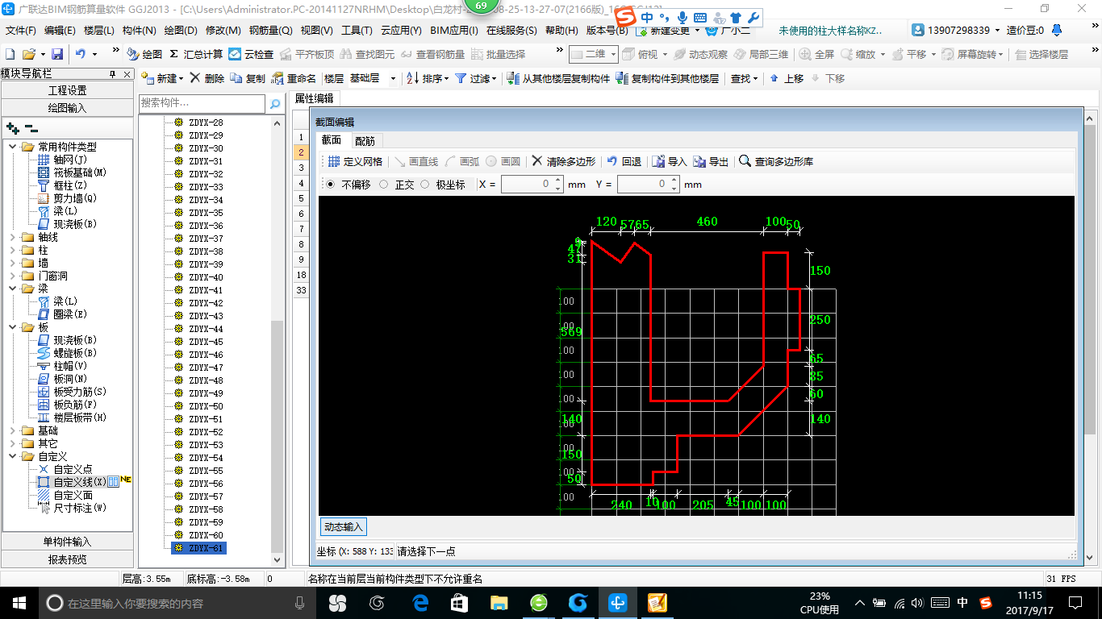Run 汇总计算 summary calculation

coord(196,54)
